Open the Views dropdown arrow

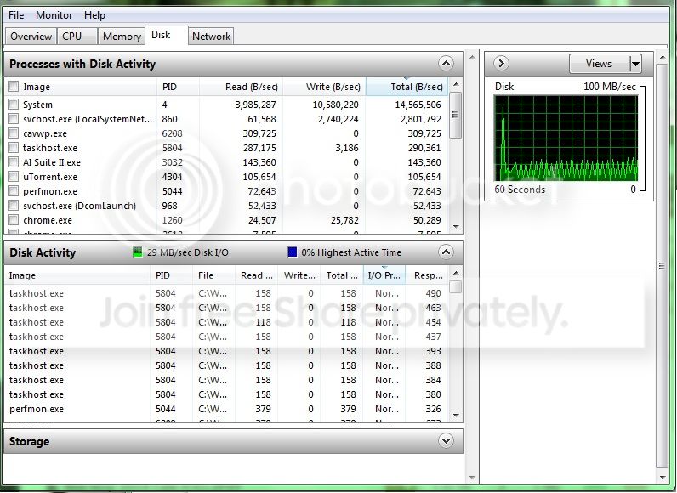pos(635,64)
